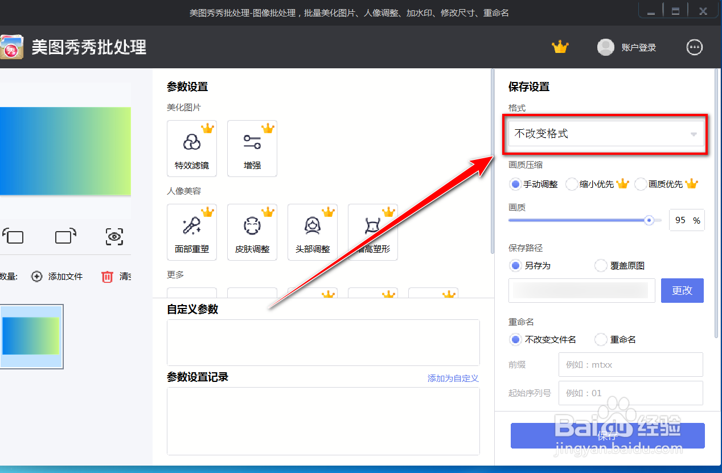Click the 起始序列号 input field

(x=631, y=393)
